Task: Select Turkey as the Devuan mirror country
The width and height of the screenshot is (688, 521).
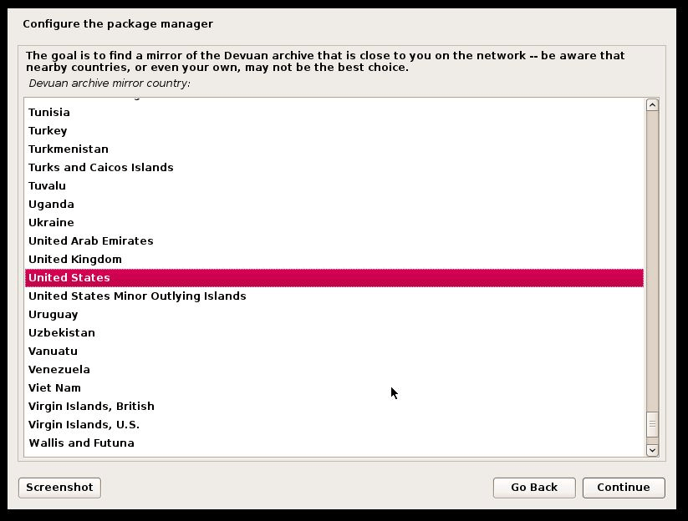Action: (x=48, y=130)
